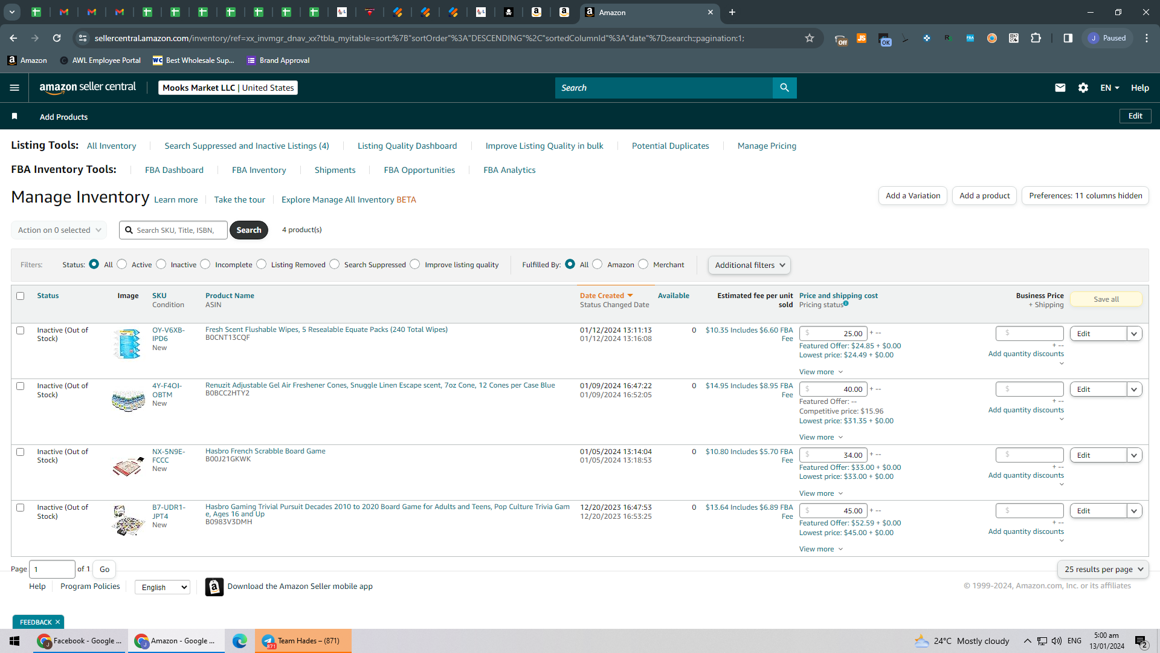Click the Add a product button
Screen dimensions: 1160x653
[985, 196]
